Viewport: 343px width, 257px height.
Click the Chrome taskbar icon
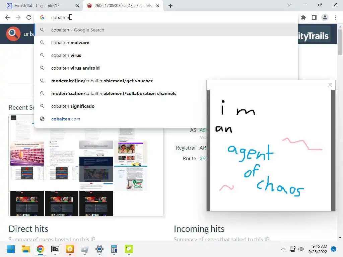click(41, 249)
